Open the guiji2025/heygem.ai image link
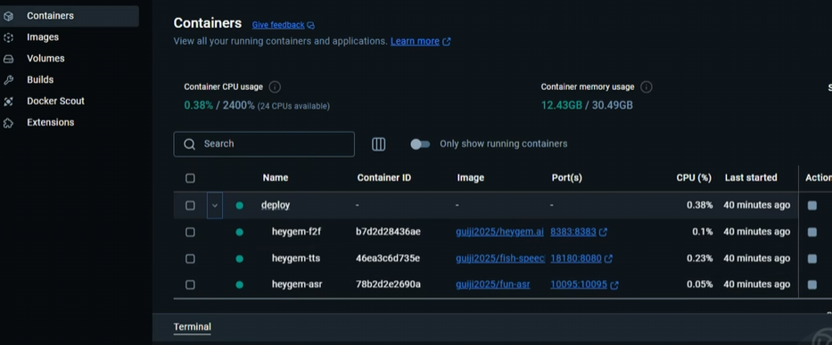 click(500, 232)
